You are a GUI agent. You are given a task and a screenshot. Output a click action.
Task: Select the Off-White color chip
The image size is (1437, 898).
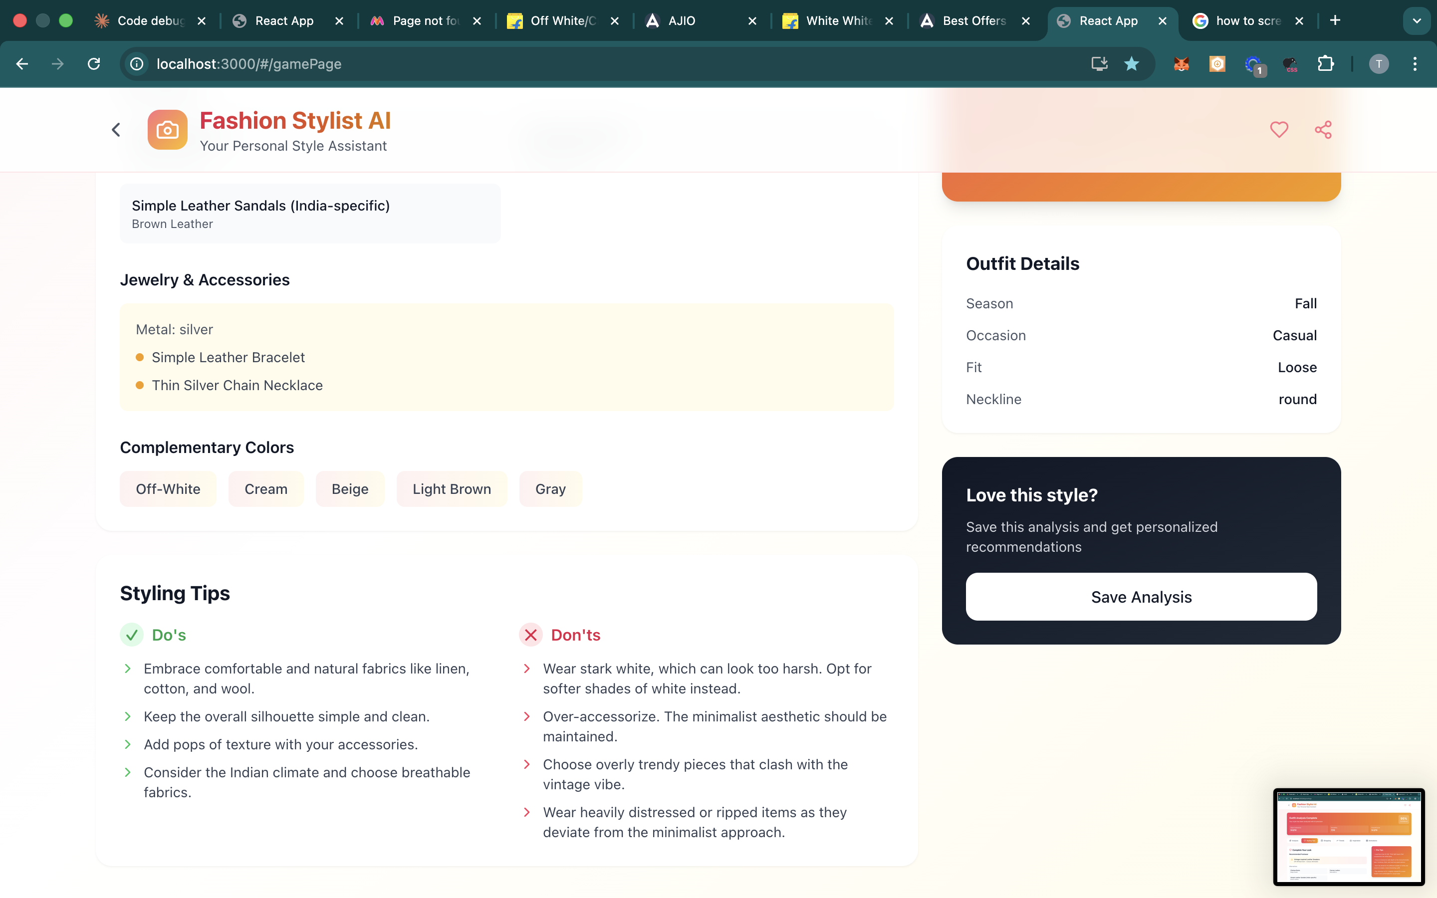[168, 489]
